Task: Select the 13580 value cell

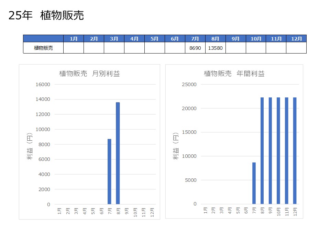Action: pyautogui.click(x=215, y=48)
